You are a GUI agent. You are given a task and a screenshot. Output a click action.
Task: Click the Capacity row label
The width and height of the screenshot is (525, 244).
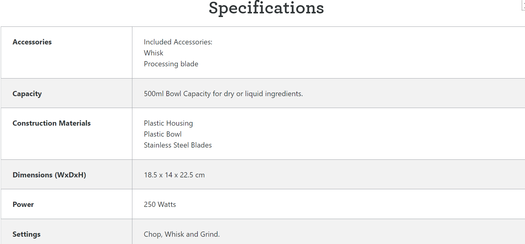click(x=27, y=94)
